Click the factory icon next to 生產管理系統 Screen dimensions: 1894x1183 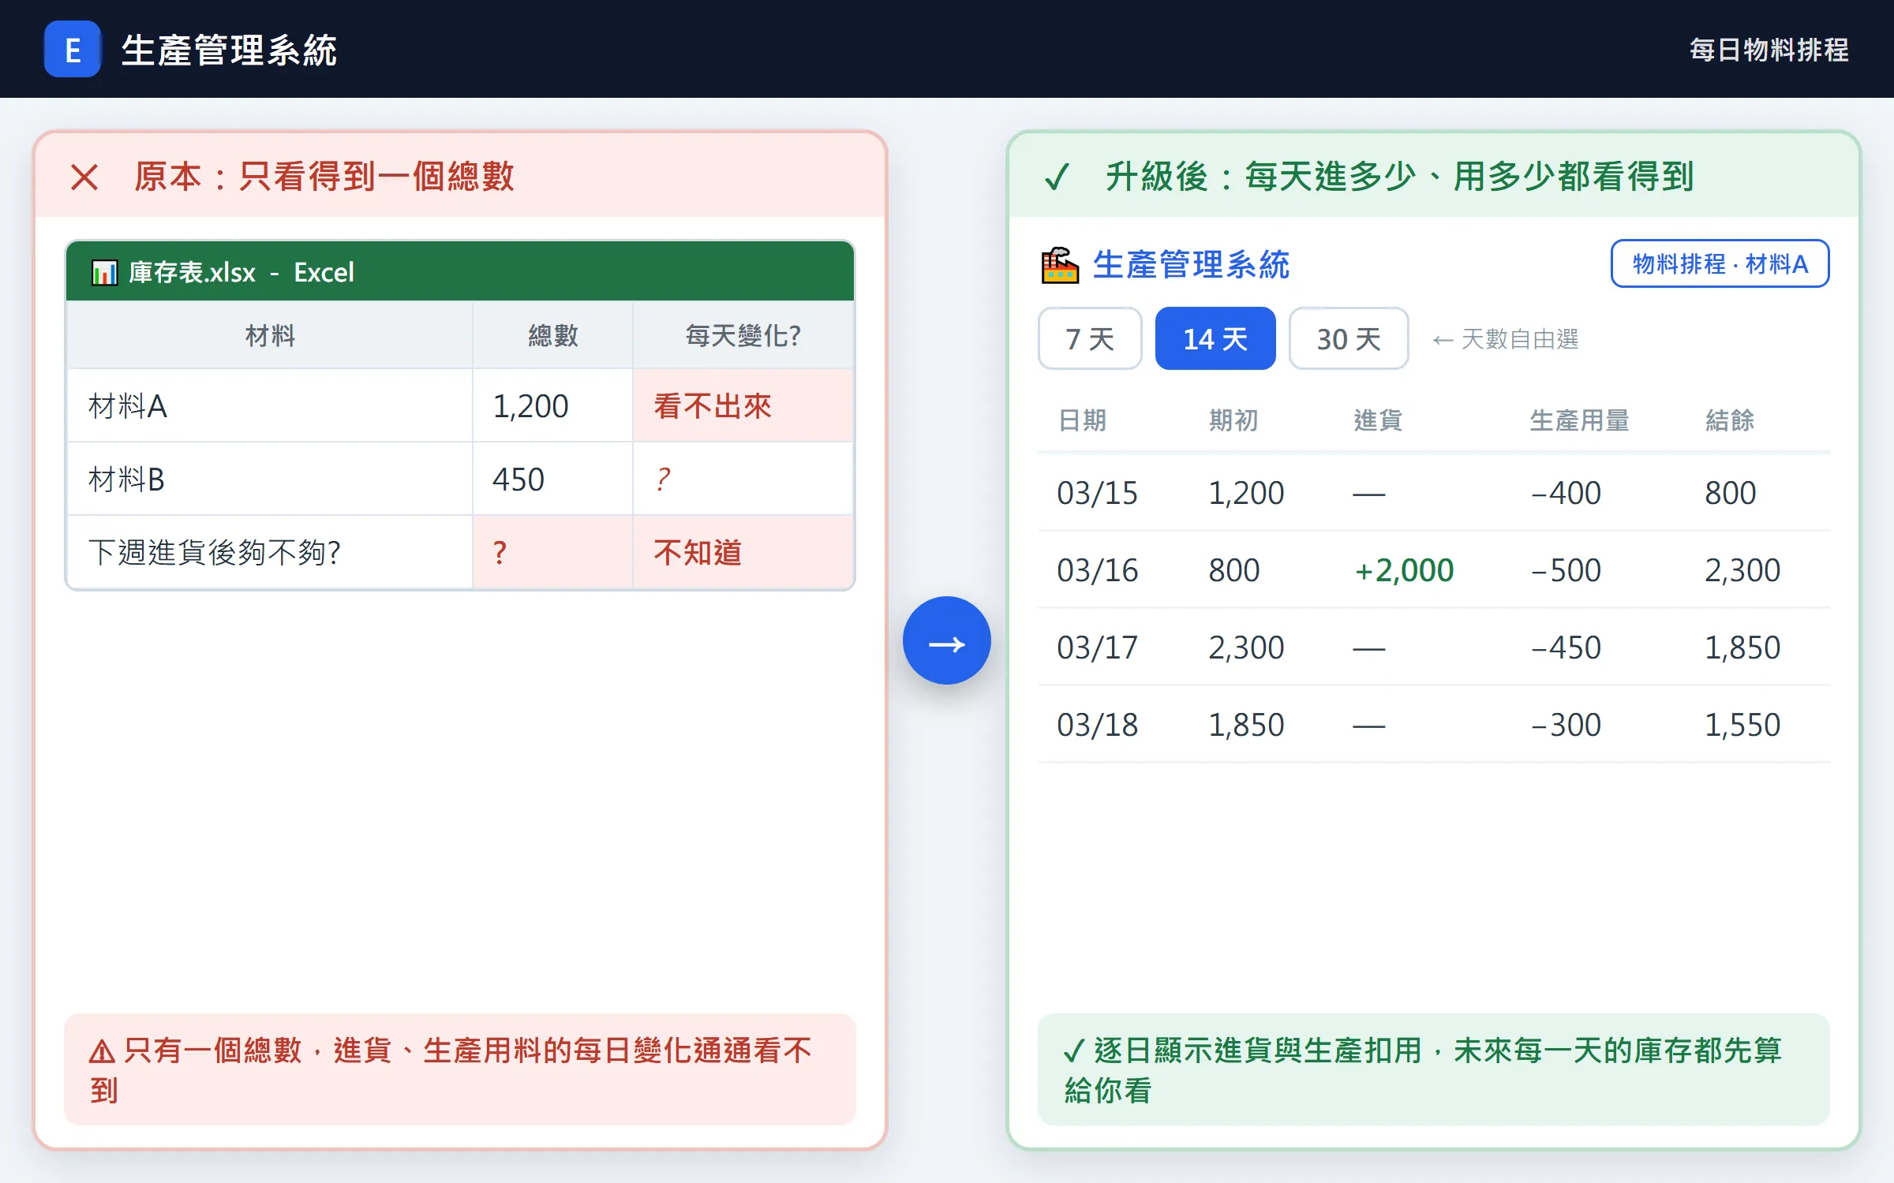tap(1060, 265)
